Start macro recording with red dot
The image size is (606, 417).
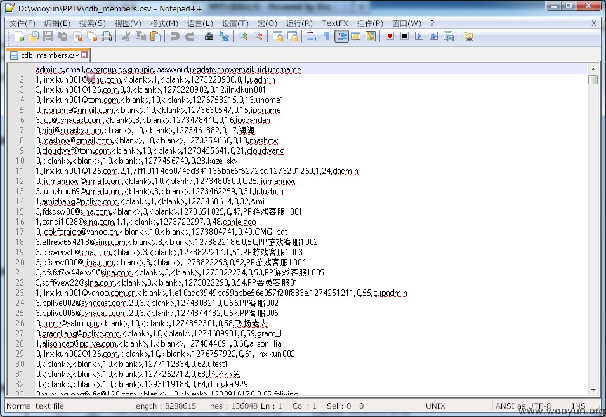[390, 36]
